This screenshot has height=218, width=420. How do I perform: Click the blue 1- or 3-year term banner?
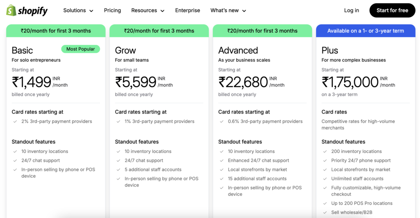365,31
